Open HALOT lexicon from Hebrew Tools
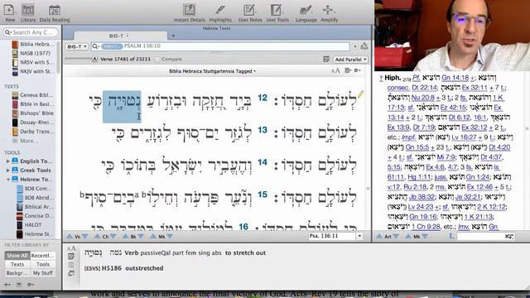Image resolution: width=530 pixels, height=298 pixels. (33, 224)
